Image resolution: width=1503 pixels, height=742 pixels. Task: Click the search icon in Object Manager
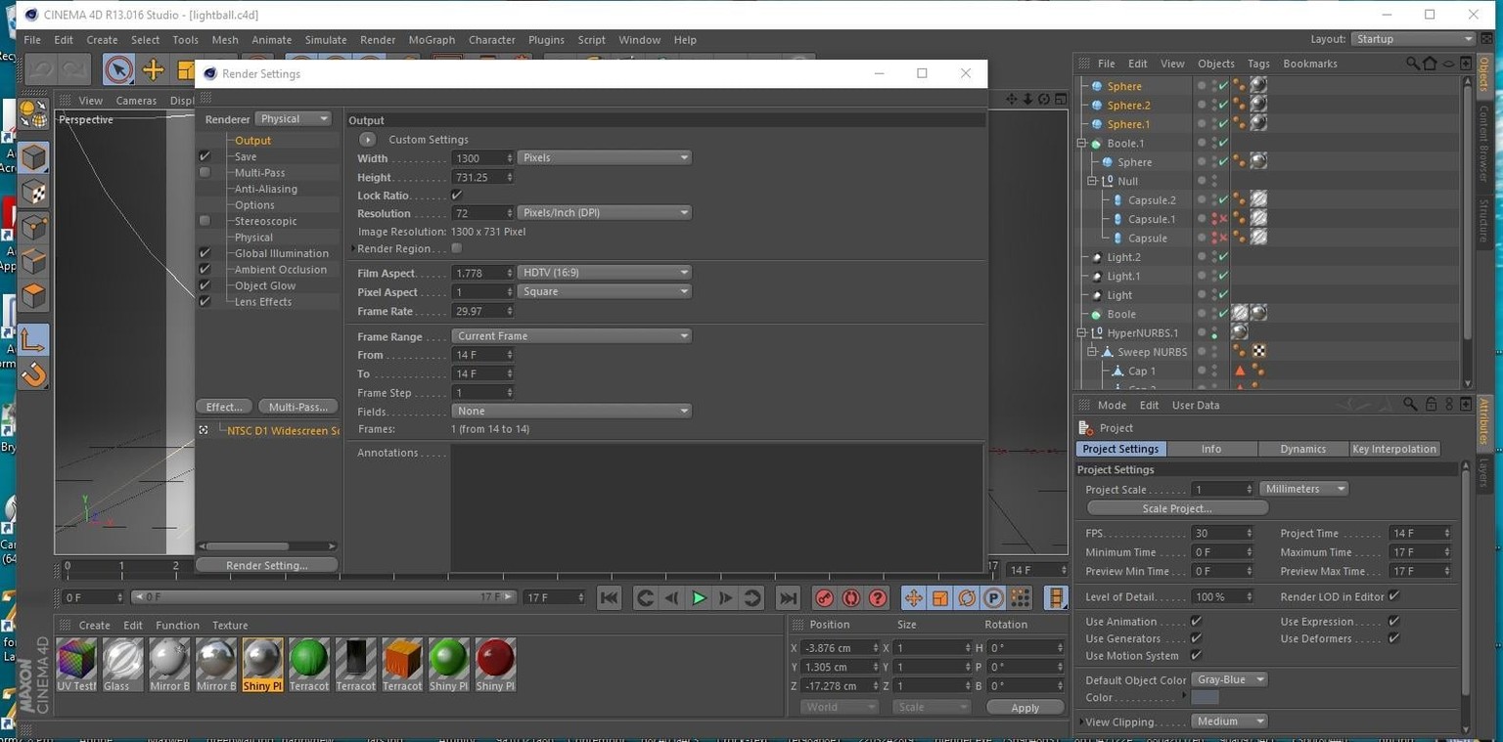pyautogui.click(x=1413, y=64)
